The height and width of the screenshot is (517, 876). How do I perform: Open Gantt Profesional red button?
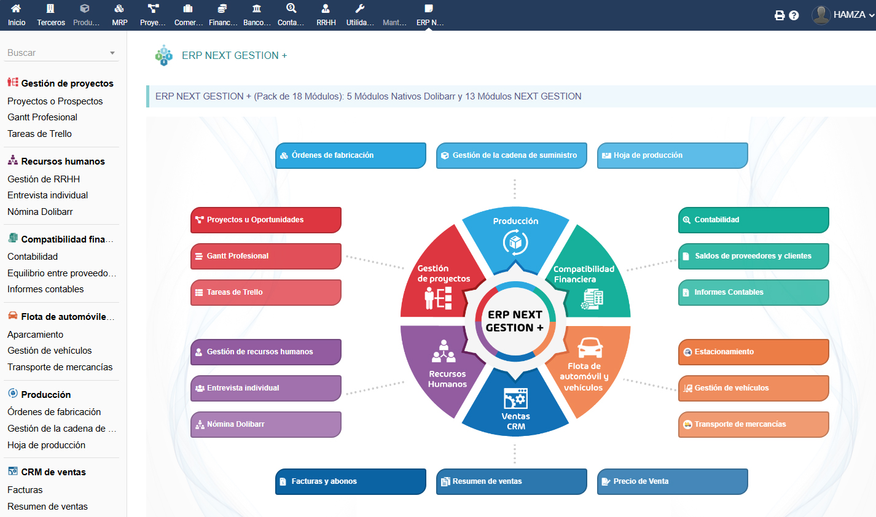266,256
